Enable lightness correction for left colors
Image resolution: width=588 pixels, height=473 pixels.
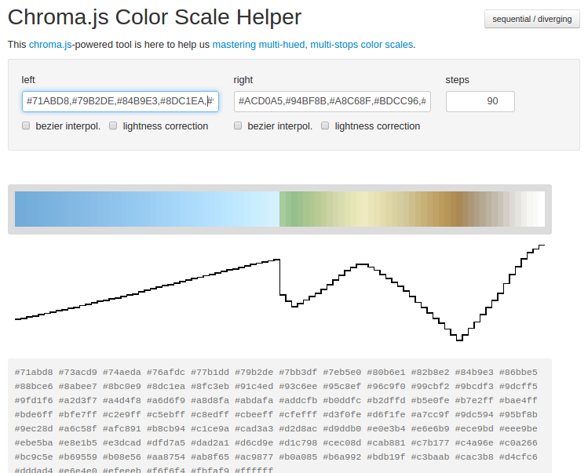coord(113,126)
